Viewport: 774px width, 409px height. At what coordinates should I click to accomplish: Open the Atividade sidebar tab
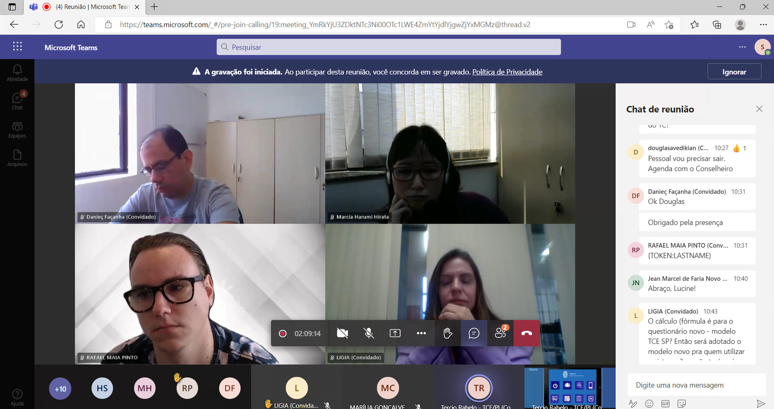[x=17, y=73]
